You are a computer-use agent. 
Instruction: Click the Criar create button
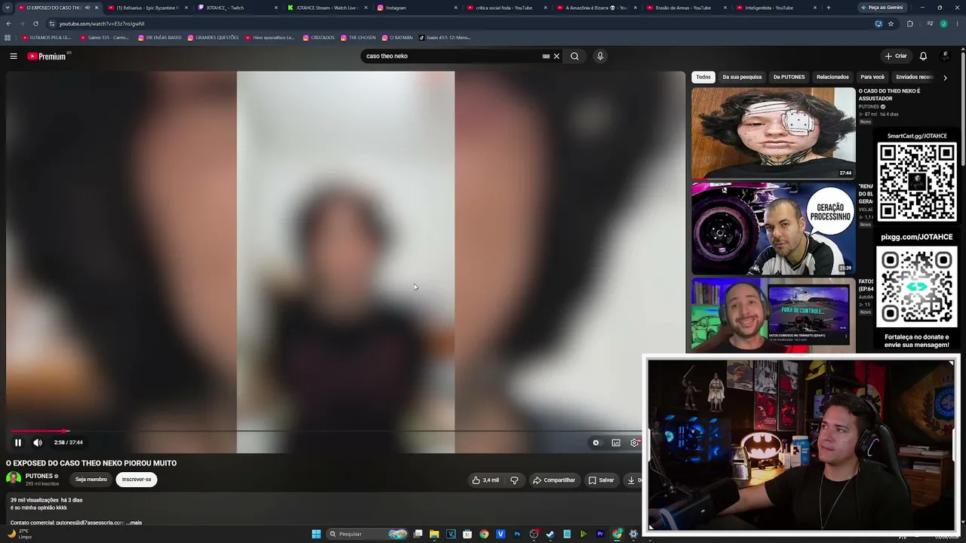[x=896, y=56]
